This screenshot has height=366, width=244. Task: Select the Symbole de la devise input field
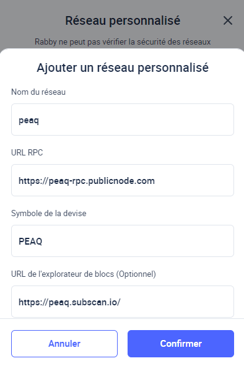click(123, 241)
